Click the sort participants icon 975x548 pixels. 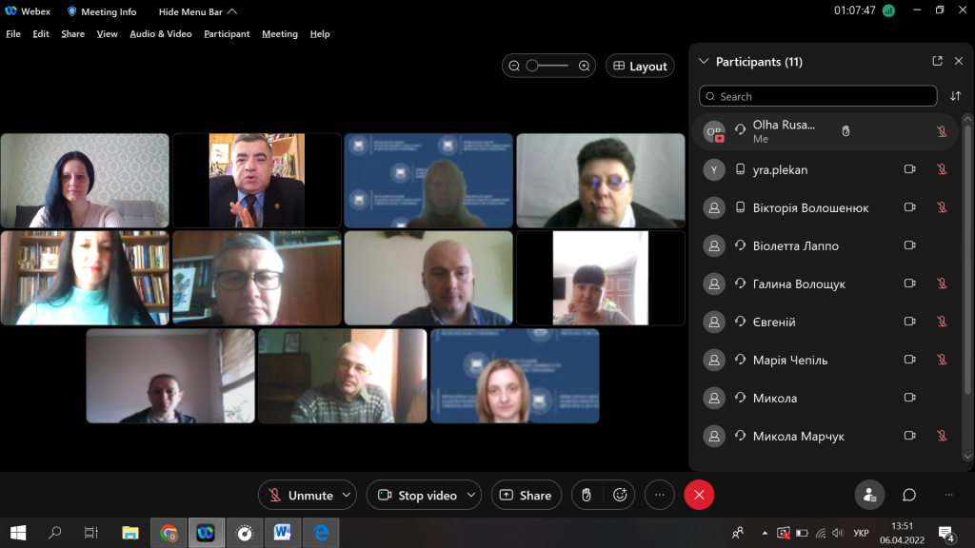click(955, 96)
